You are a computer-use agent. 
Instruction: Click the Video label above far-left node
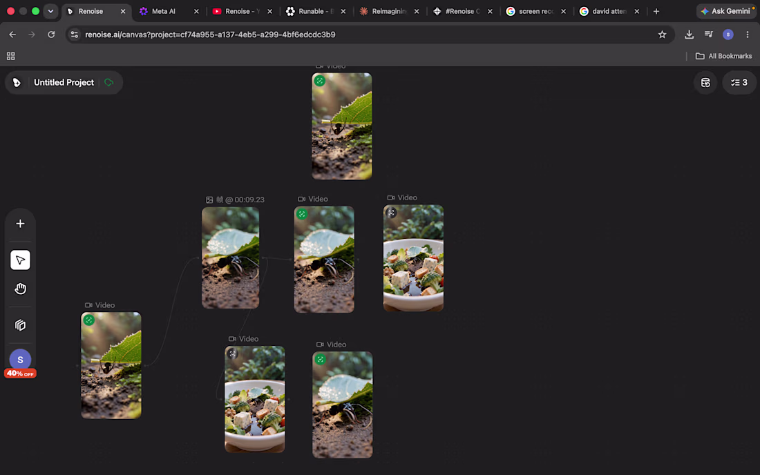[100, 305]
